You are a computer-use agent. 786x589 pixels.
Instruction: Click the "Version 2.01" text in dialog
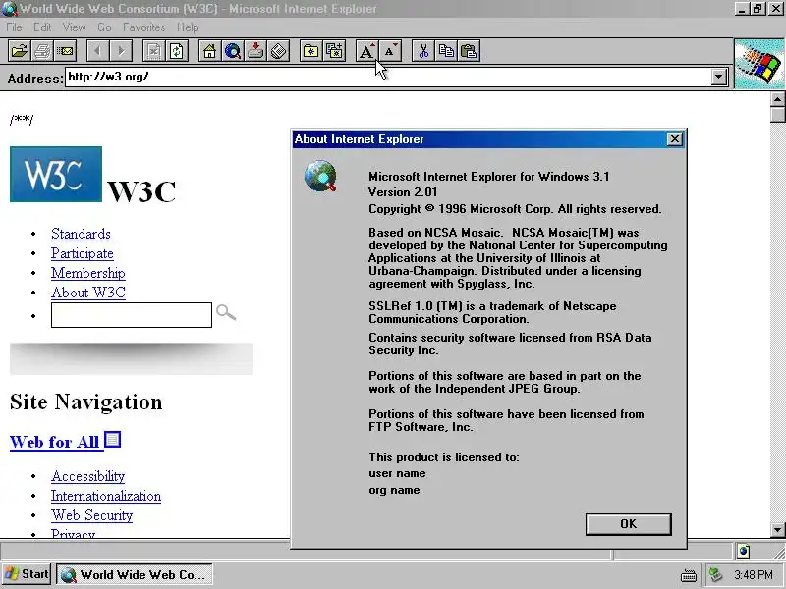pyautogui.click(x=403, y=192)
